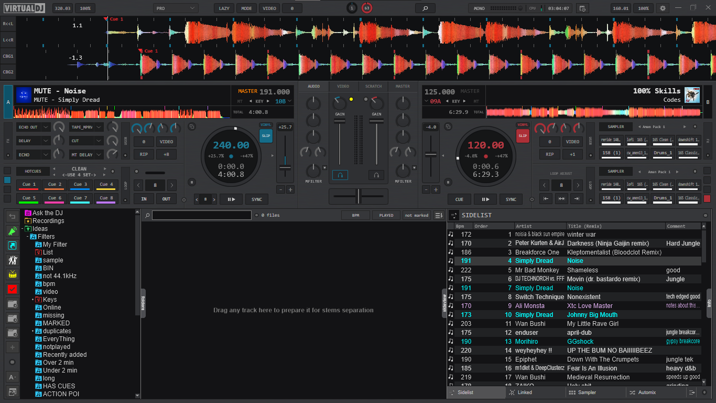The image size is (716, 403).
Task: Click right channel volume fader
Action: pos(376,121)
